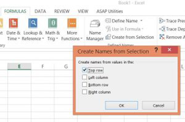Expand the Date & Time dropdown arrow
The height and width of the screenshot is (122, 185).
pos(18,39)
